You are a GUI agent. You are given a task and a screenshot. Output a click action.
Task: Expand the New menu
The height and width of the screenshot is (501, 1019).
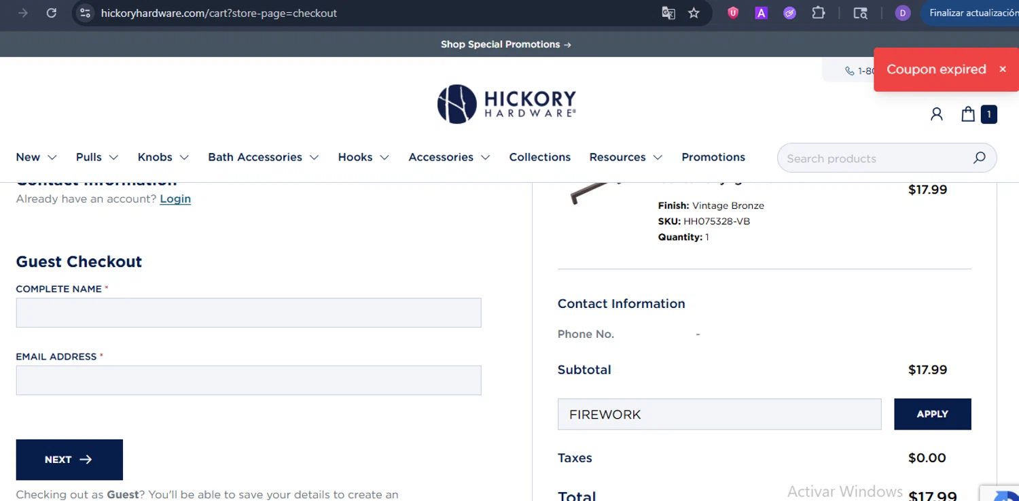(x=36, y=157)
